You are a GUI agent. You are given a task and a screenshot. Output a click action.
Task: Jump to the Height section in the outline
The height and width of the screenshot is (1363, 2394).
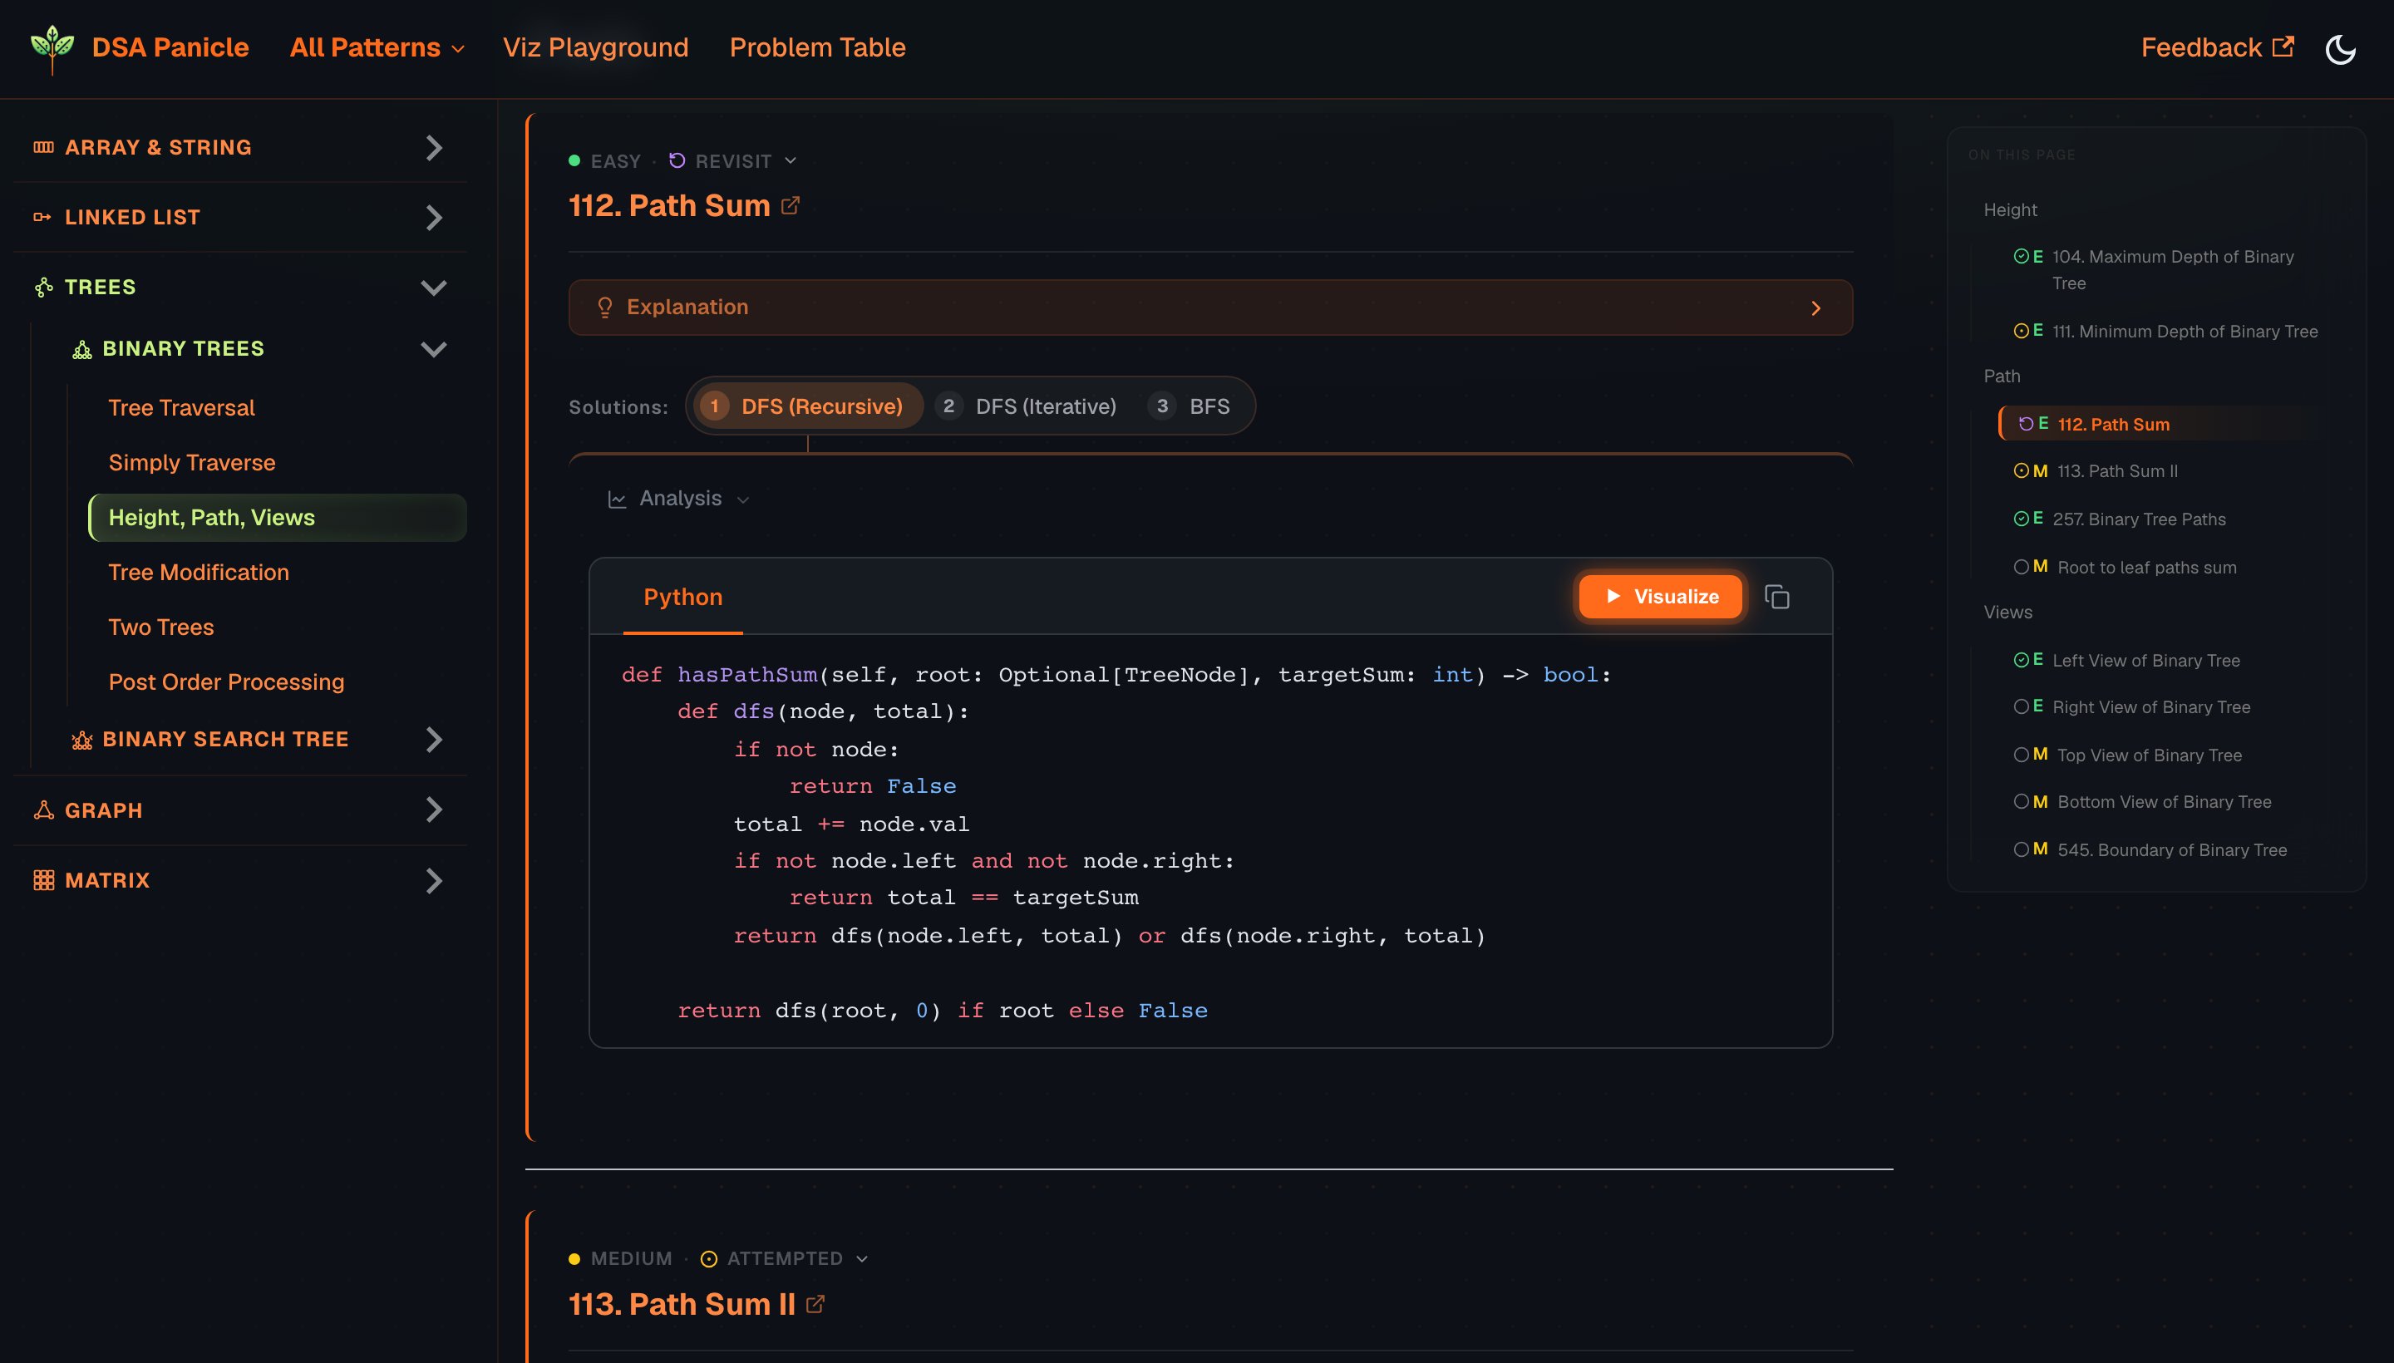pos(2010,209)
